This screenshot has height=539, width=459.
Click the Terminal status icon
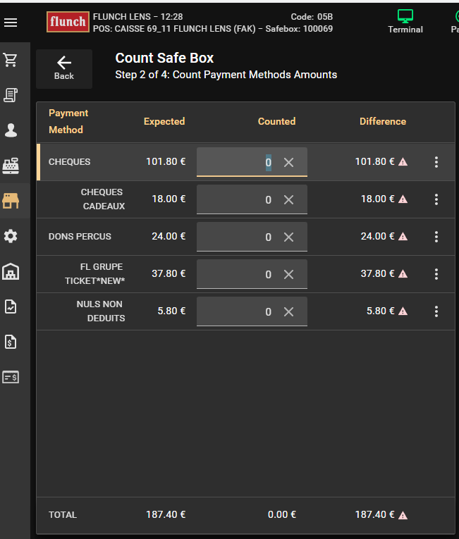[x=405, y=21]
